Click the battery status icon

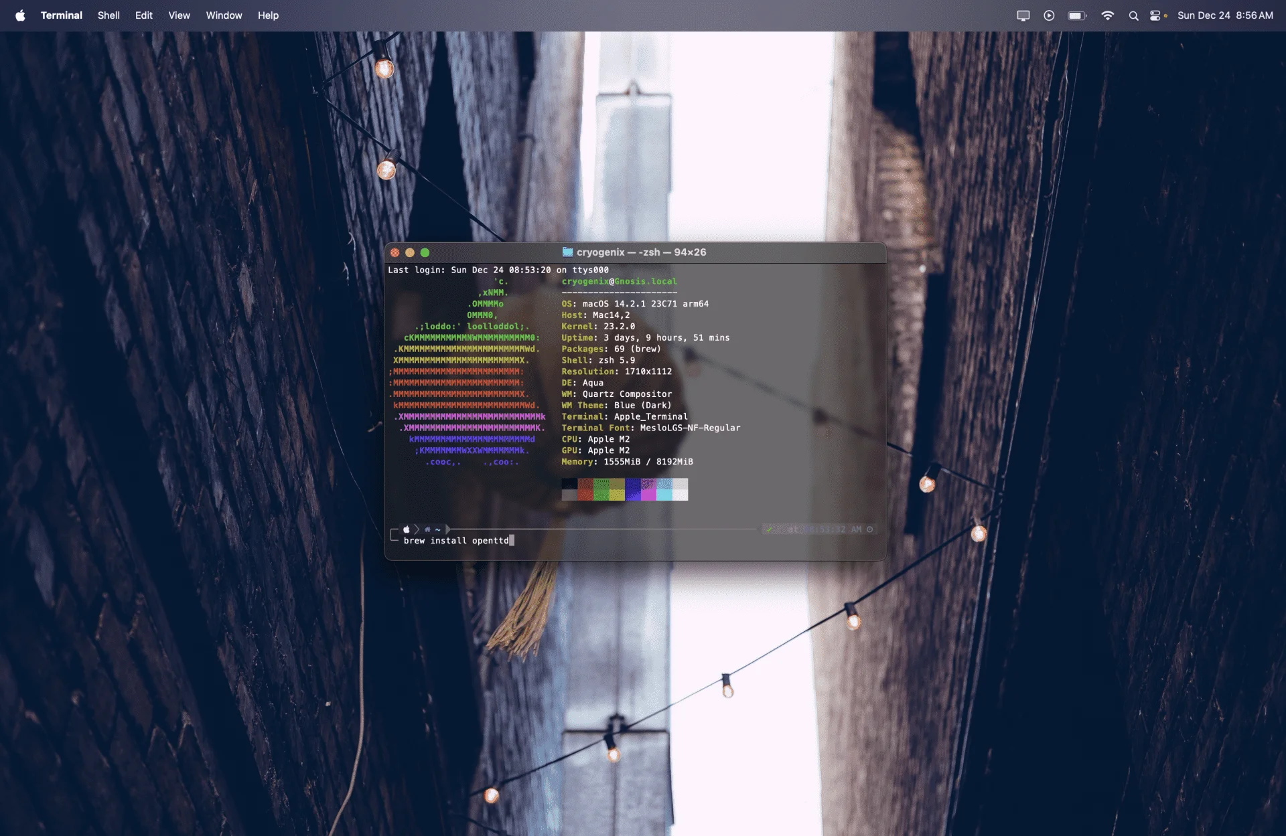point(1077,15)
